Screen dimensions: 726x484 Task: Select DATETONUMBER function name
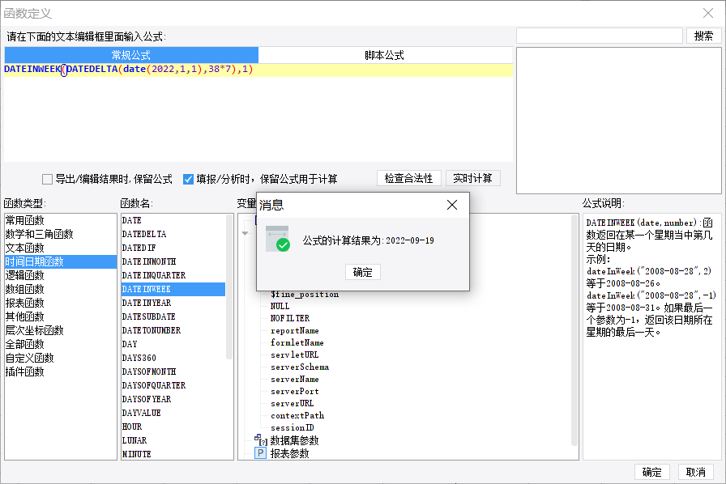(x=173, y=330)
